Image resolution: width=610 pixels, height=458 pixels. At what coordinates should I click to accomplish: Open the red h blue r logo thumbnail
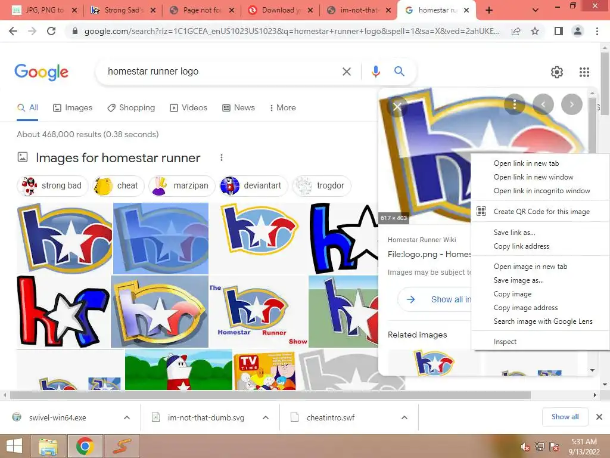coord(63,311)
